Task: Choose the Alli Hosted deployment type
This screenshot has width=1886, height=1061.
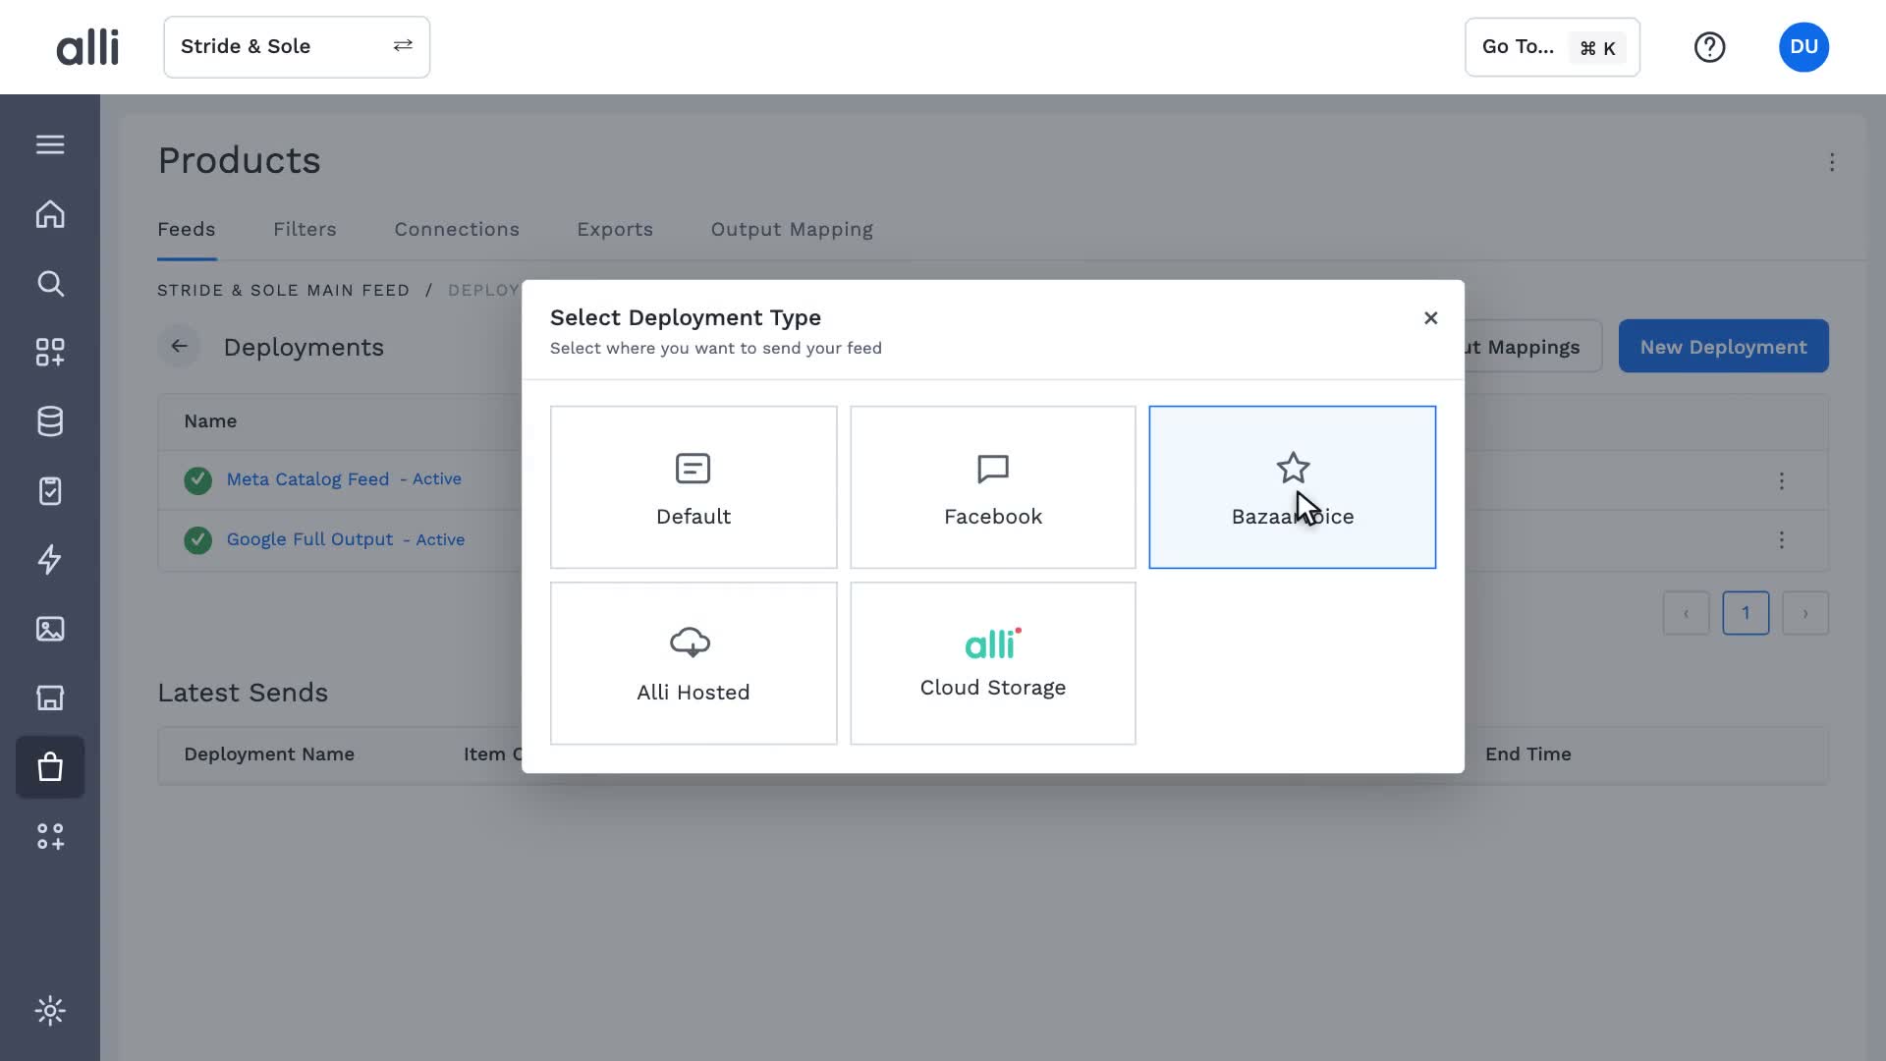Action: (693, 663)
